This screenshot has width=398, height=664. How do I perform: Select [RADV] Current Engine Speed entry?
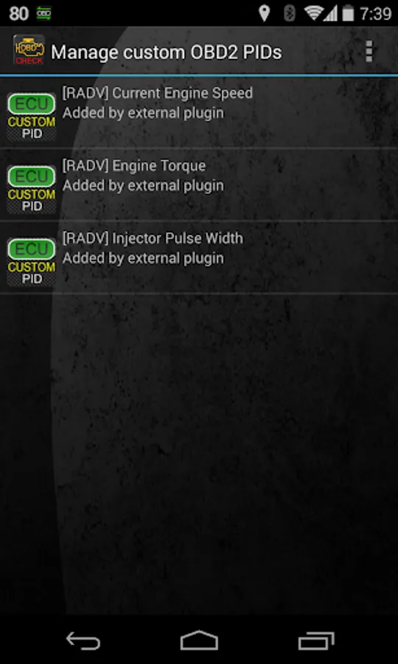(199, 113)
